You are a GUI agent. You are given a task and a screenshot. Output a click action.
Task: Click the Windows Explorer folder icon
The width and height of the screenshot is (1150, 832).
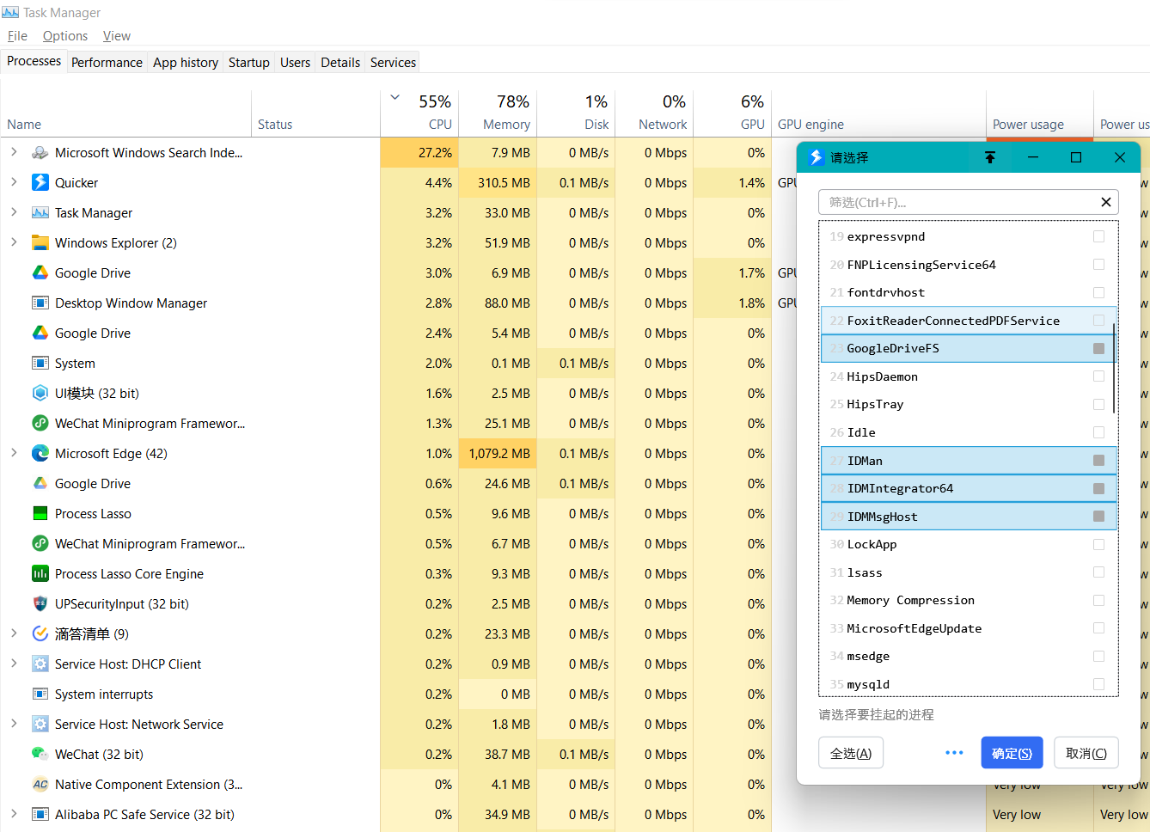(x=40, y=243)
